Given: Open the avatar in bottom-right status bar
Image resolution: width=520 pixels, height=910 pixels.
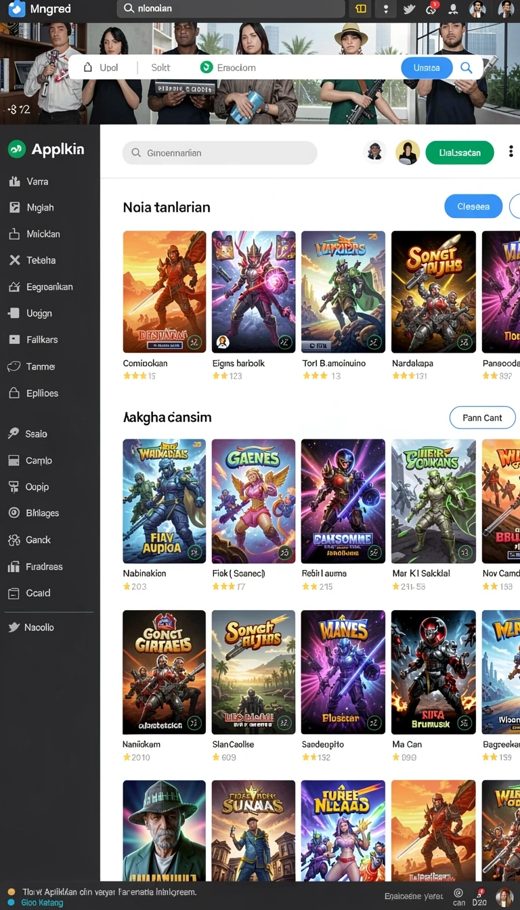Looking at the screenshot, I should tap(504, 896).
